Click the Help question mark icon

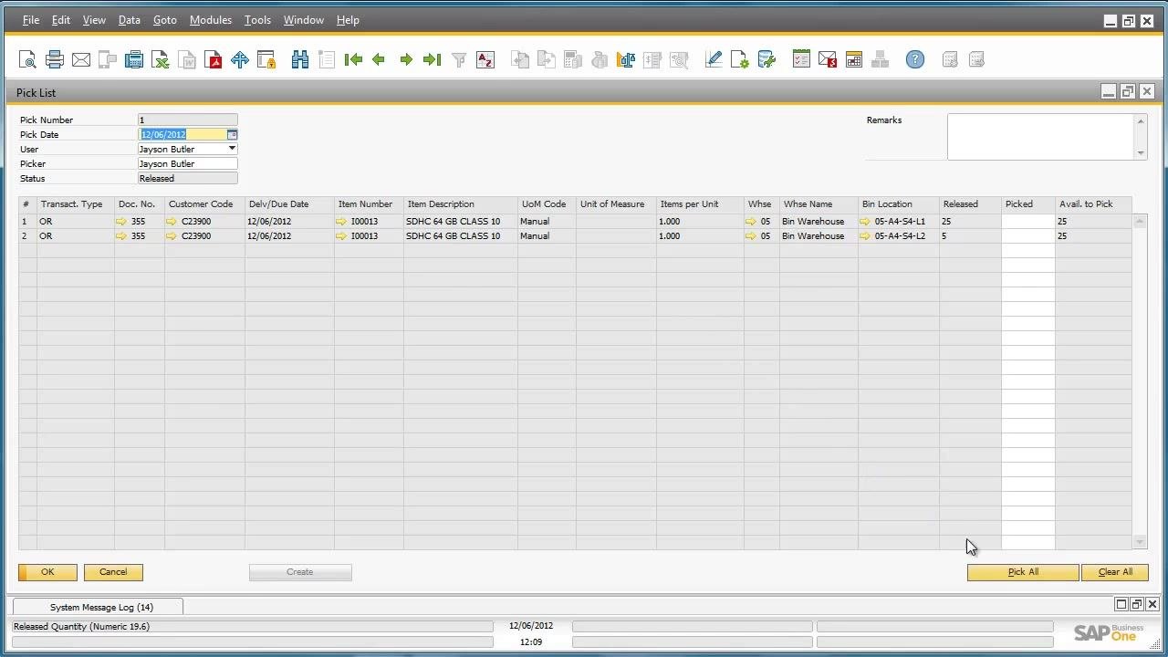(915, 60)
